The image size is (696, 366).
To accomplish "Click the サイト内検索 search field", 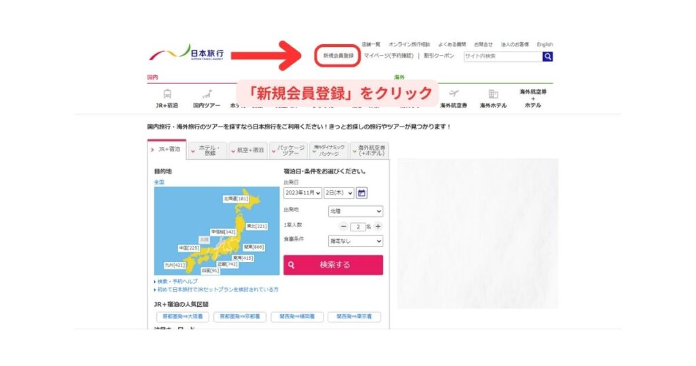I will coord(503,56).
